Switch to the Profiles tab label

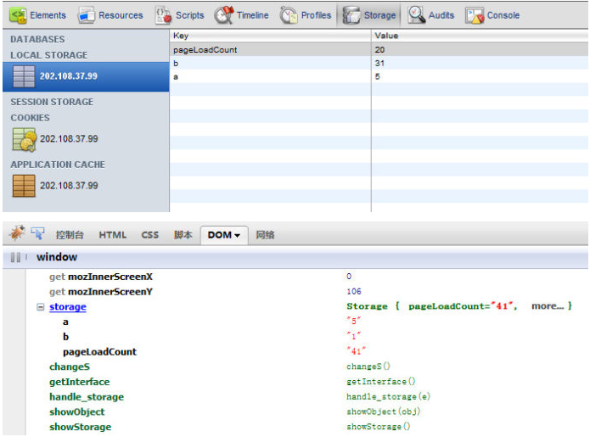(316, 15)
